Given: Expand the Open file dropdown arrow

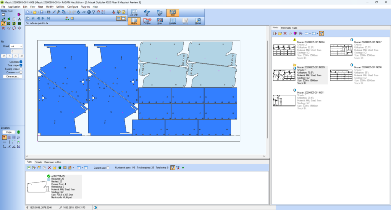Looking at the screenshot, I should pyautogui.click(x=38, y=12).
